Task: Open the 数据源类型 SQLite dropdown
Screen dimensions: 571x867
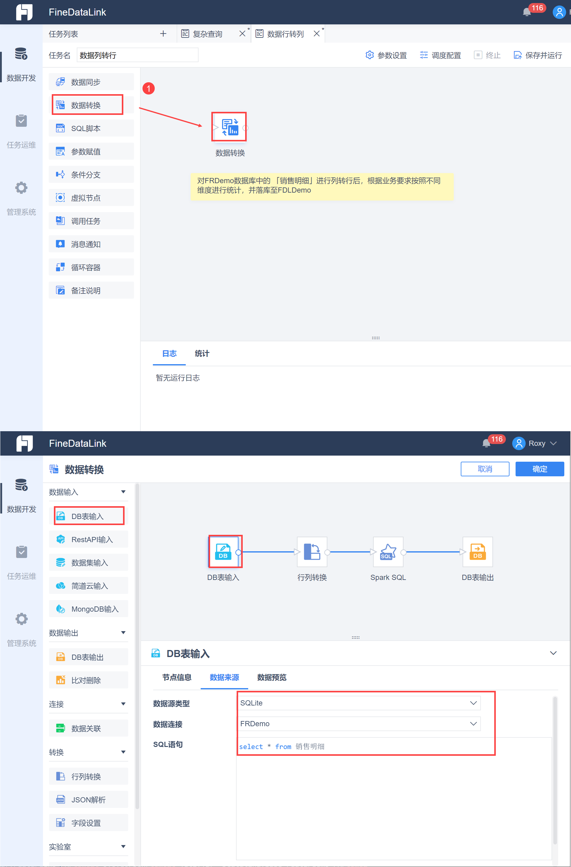Action: [x=359, y=703]
